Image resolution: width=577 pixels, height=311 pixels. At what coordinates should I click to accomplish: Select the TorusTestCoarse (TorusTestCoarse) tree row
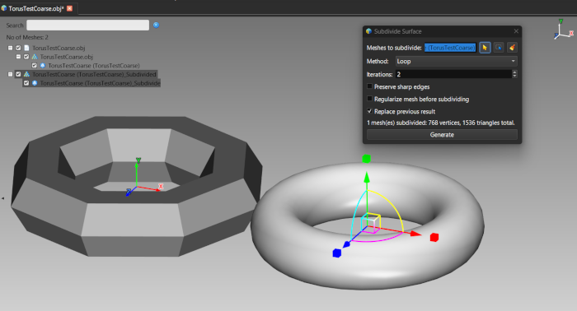coord(94,65)
